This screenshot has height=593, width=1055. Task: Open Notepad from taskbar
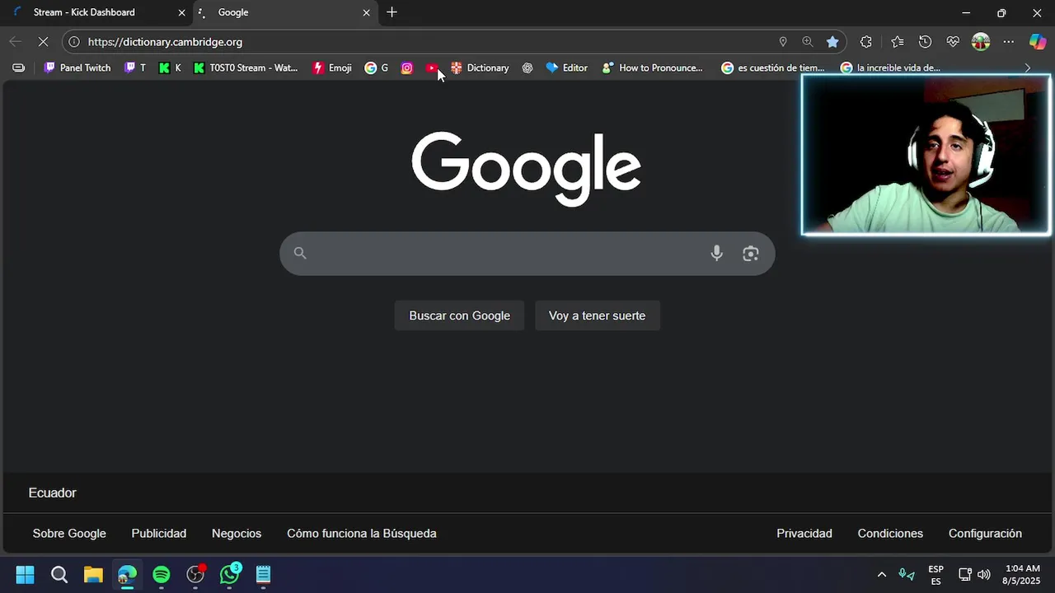coord(263,574)
